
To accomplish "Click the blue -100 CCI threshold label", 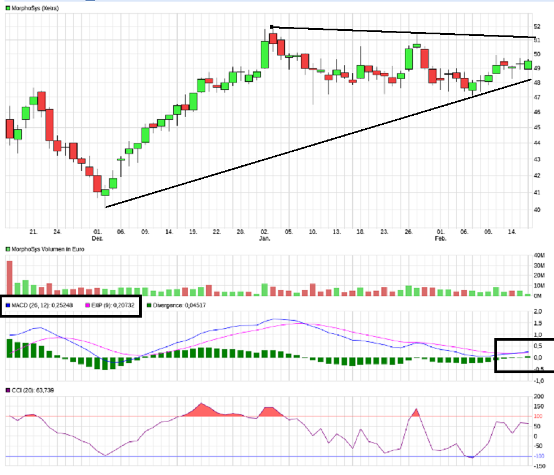I will [538, 456].
